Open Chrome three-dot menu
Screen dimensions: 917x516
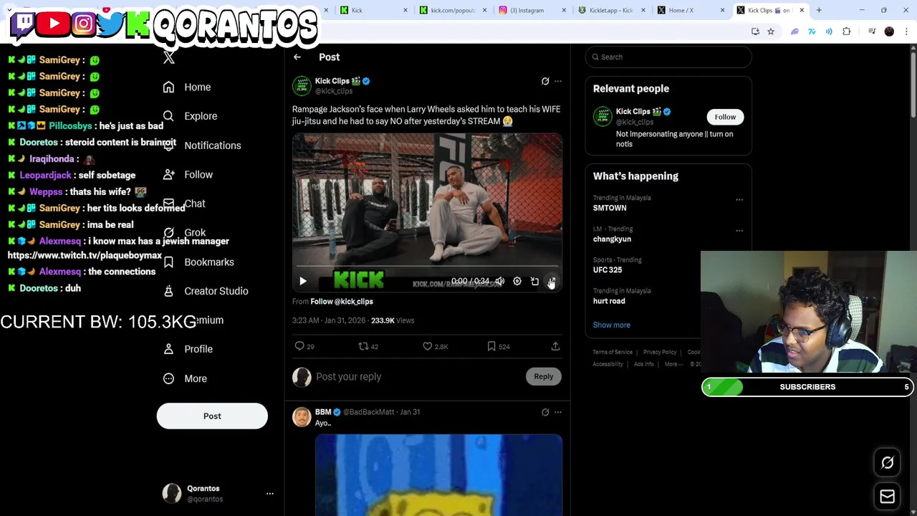point(906,32)
